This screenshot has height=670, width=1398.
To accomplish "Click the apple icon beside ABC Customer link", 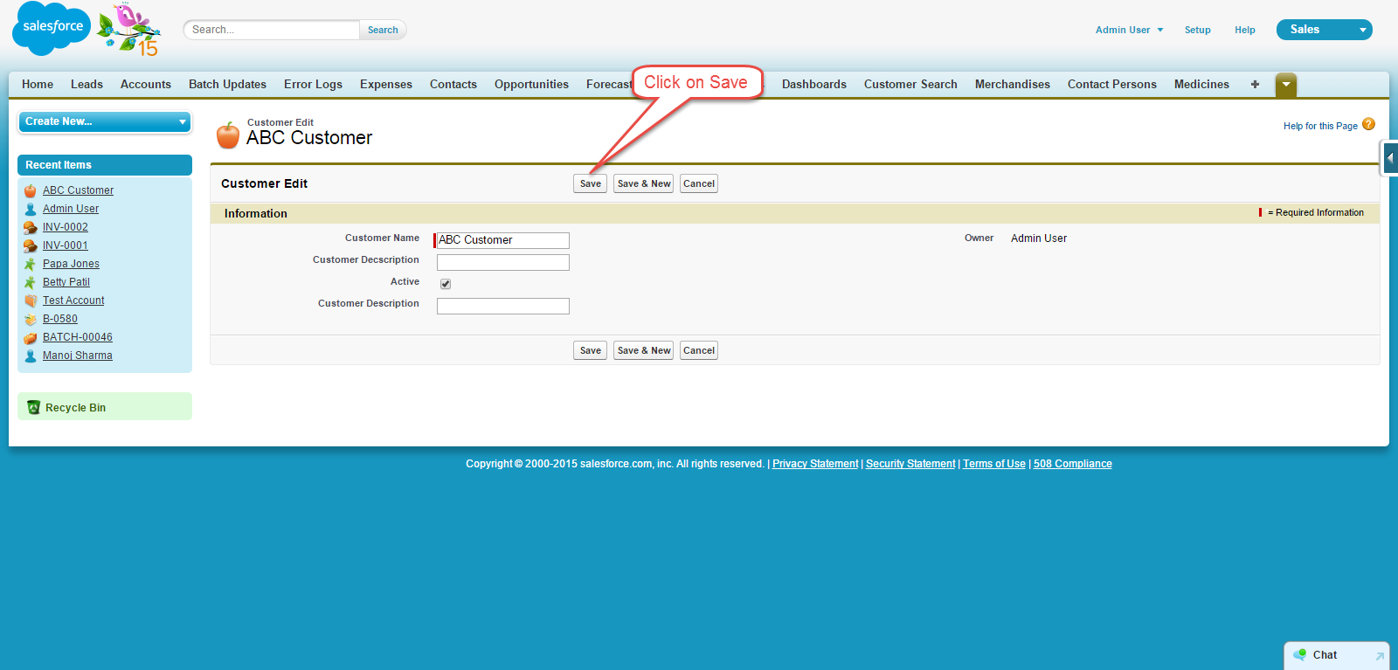I will (x=31, y=190).
